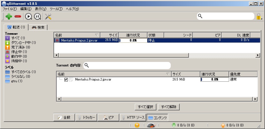Click the speedometer icon in status bar
This screenshot has width=265, height=129.
point(151,125)
